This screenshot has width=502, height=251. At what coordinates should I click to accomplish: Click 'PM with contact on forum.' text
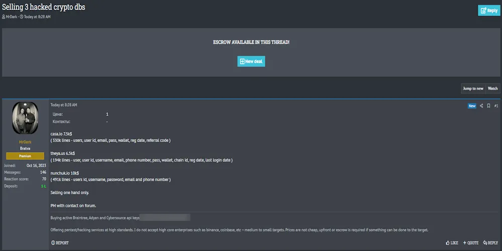pyautogui.click(x=73, y=205)
